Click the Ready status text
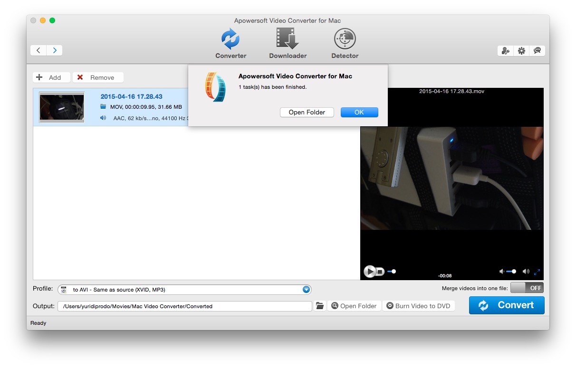 tap(38, 323)
